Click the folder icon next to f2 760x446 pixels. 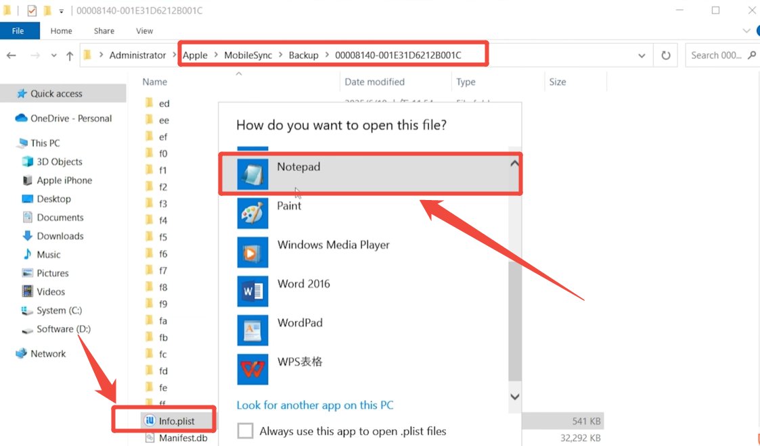pos(150,187)
